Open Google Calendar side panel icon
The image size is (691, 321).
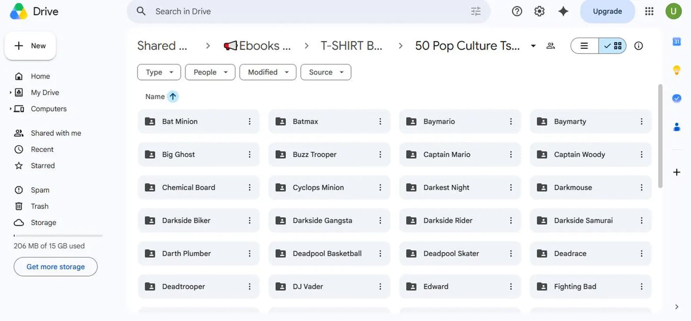tap(677, 42)
